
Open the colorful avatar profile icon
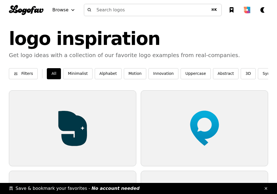pos(247,10)
